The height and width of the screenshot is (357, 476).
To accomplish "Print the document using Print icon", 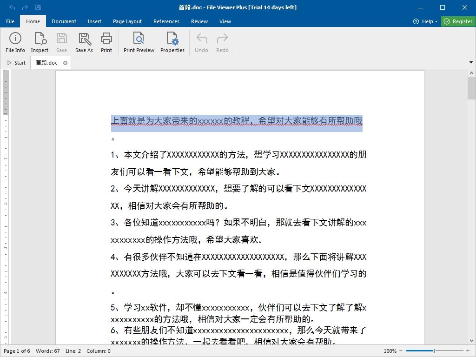I will [x=106, y=42].
